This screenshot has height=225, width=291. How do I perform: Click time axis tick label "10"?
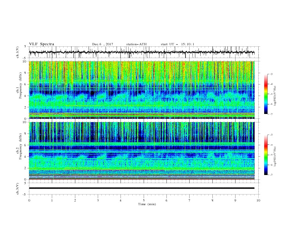pos(258,200)
